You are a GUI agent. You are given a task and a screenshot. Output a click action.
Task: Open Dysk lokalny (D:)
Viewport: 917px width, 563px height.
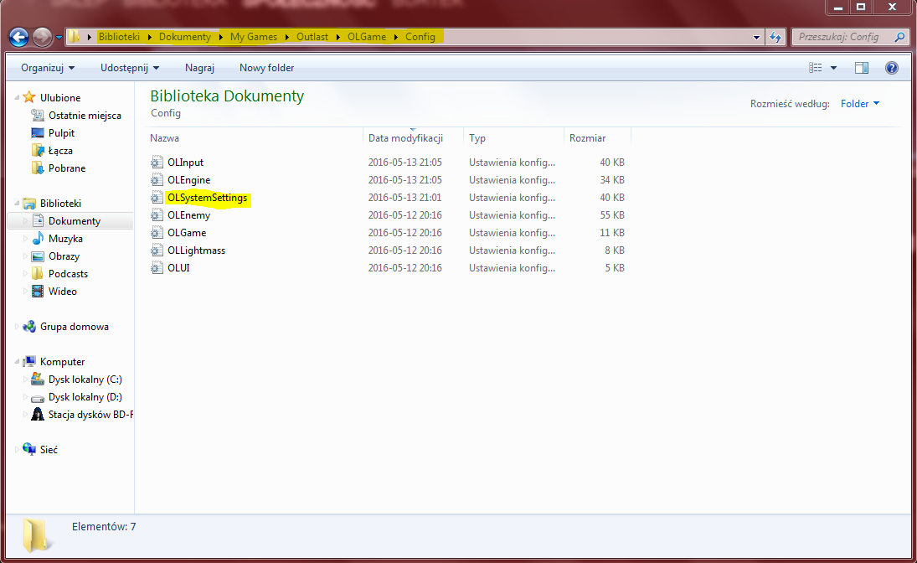[x=85, y=397]
